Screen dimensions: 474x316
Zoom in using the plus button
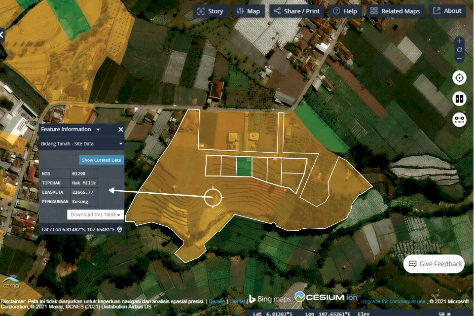point(459,41)
